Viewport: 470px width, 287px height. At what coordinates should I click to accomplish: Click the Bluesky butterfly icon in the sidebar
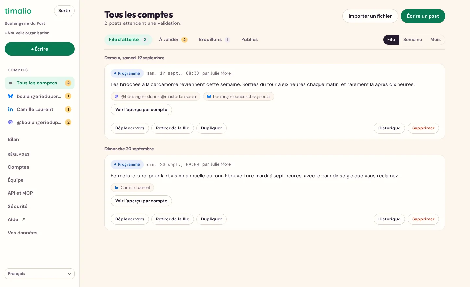10,96
